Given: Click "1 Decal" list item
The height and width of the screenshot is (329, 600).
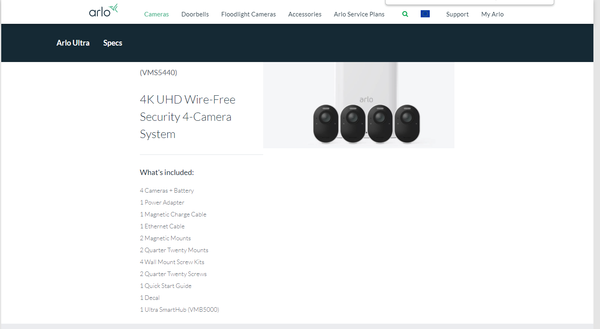Looking at the screenshot, I should (150, 298).
